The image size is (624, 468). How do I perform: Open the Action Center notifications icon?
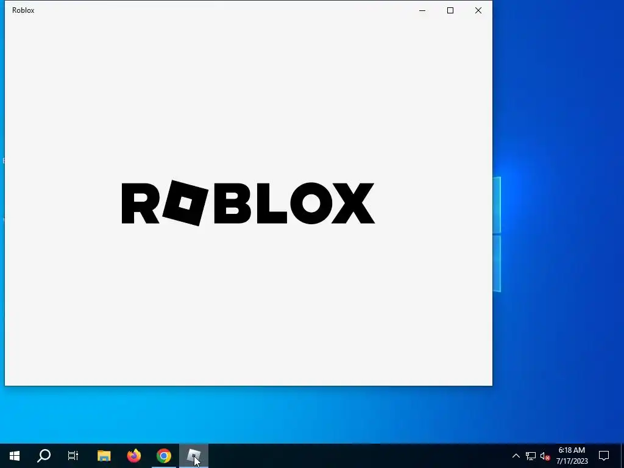[x=604, y=456]
